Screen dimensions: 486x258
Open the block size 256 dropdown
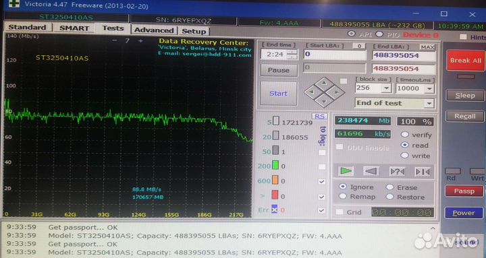386,89
